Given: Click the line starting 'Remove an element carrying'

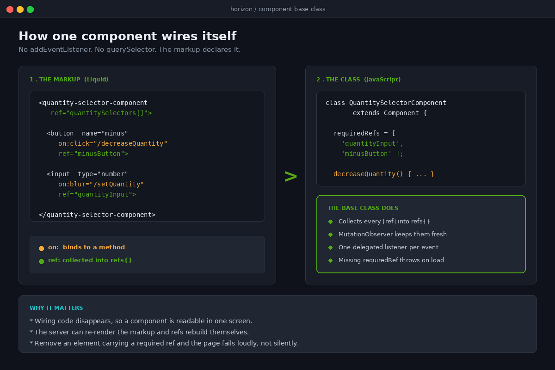Looking at the screenshot, I should (x=164, y=343).
